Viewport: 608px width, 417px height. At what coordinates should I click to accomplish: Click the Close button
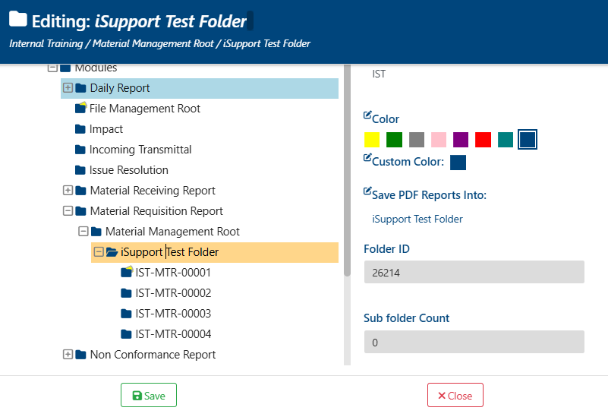click(455, 395)
